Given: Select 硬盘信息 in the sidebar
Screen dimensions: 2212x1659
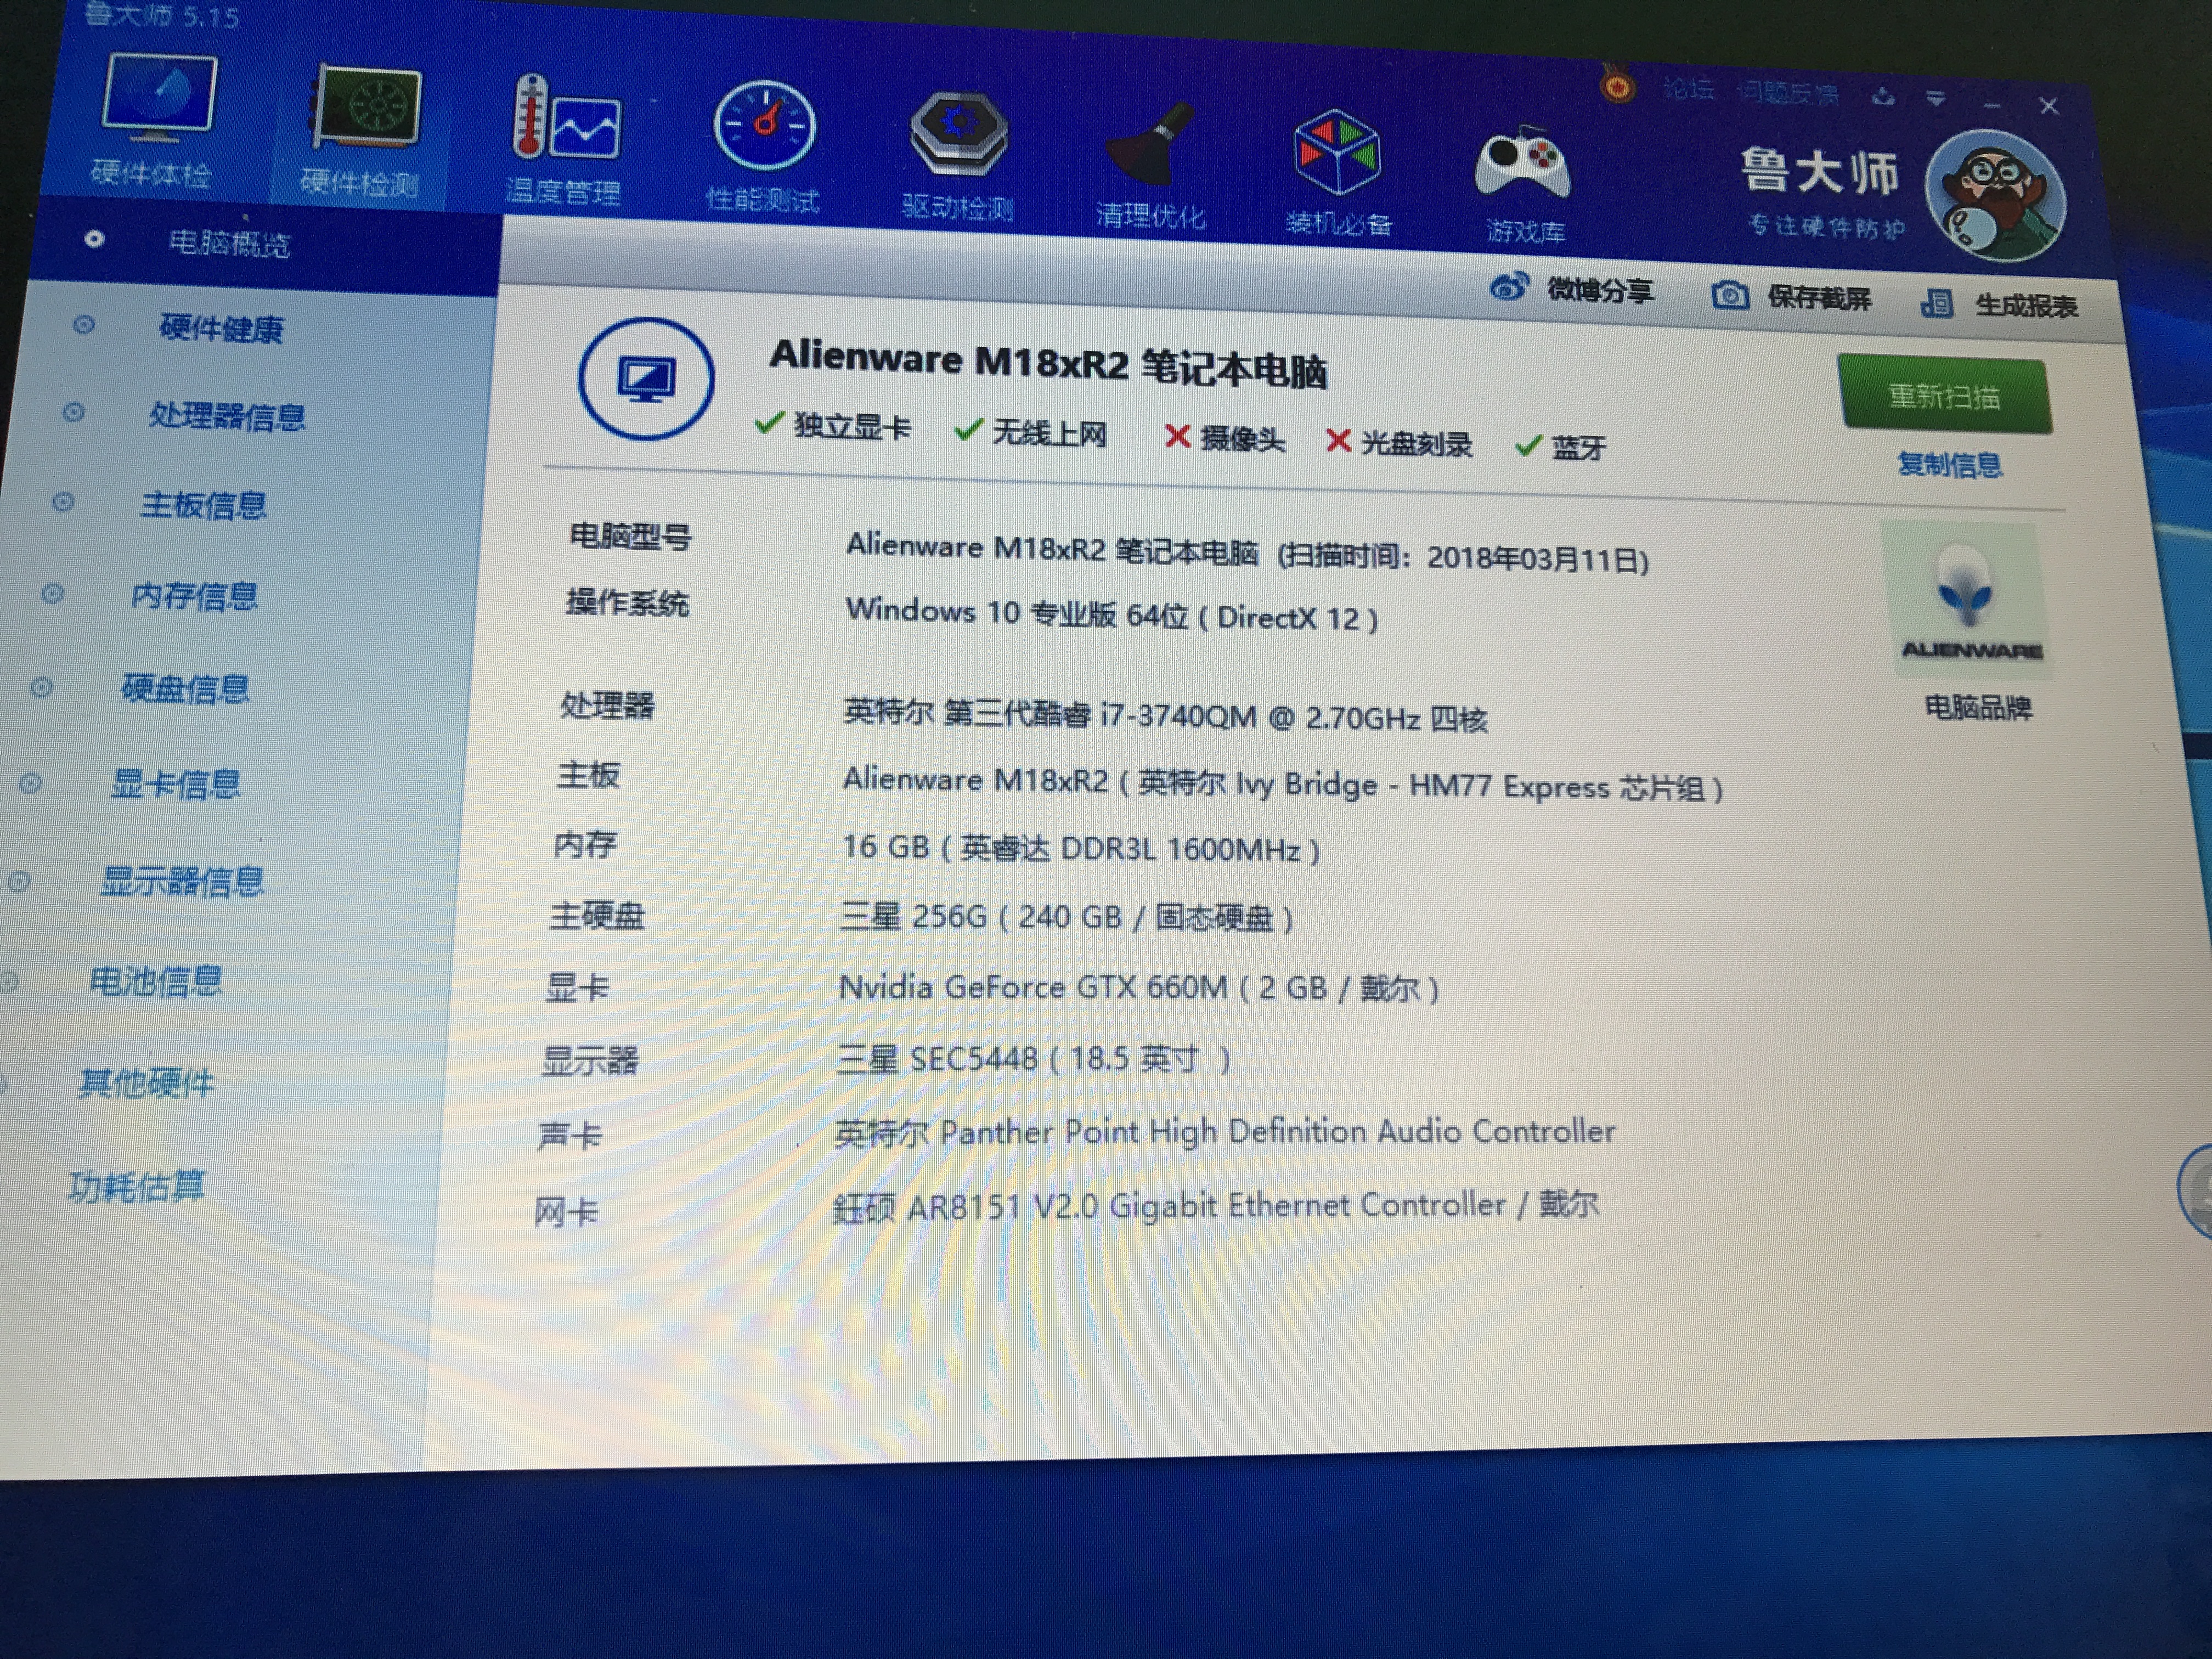Looking at the screenshot, I should [185, 689].
